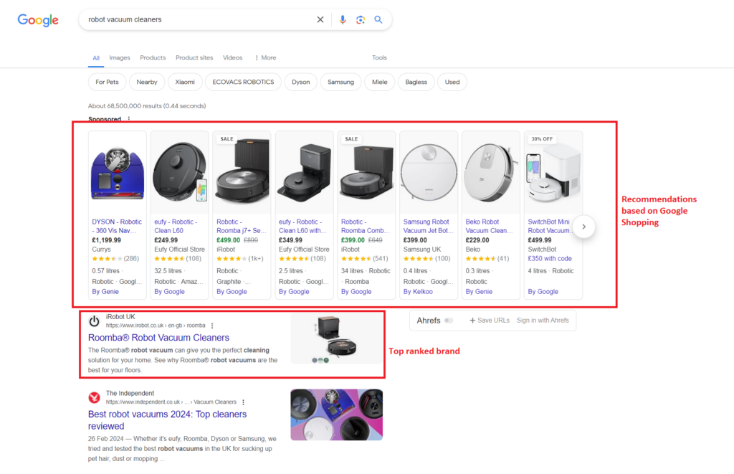Click the £350 with code offer
734x474 pixels.
(x=550, y=259)
